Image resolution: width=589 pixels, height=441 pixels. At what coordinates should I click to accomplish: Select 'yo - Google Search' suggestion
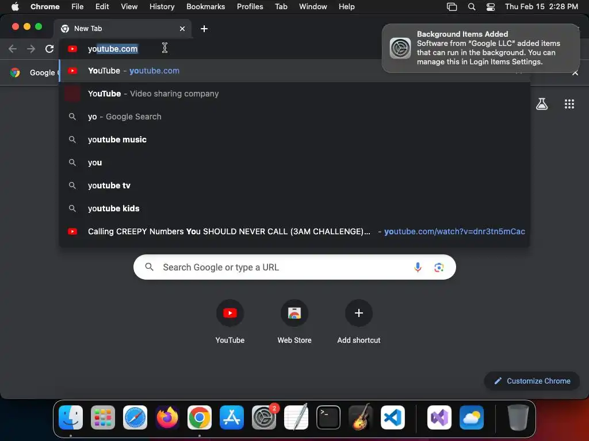click(294, 117)
